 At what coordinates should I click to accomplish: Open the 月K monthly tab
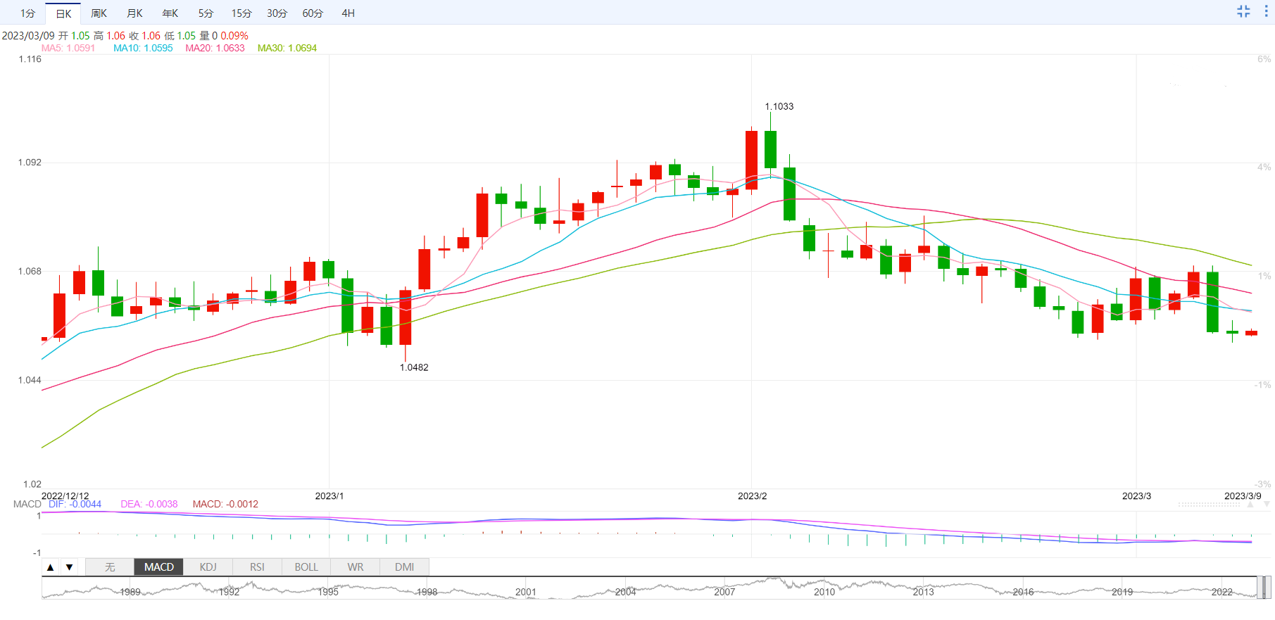[134, 13]
